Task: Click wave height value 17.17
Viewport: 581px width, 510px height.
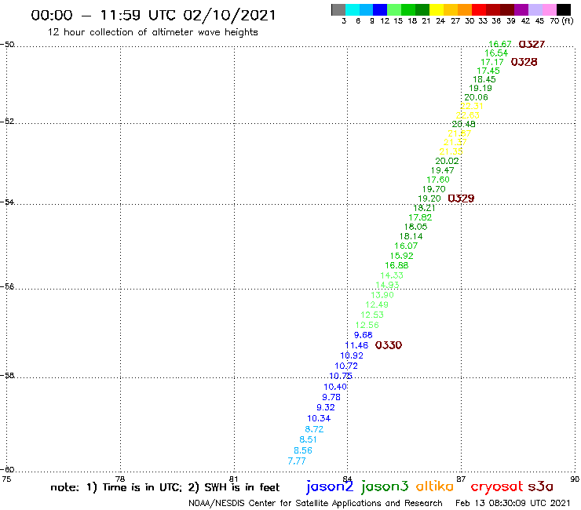Action: point(492,62)
